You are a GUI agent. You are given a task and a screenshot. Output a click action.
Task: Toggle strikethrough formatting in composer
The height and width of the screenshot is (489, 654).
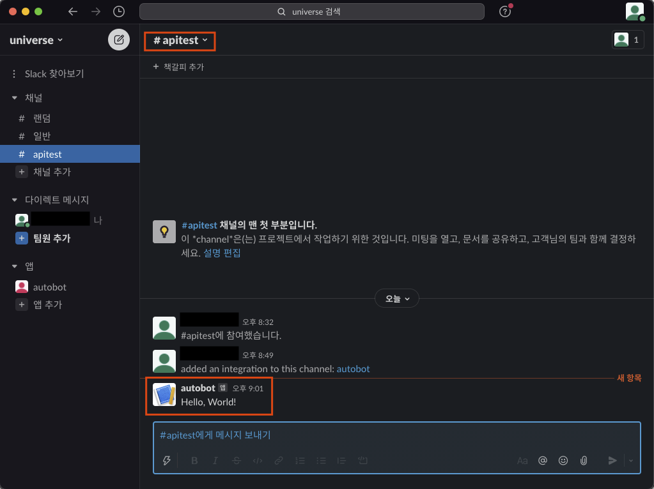[237, 460]
